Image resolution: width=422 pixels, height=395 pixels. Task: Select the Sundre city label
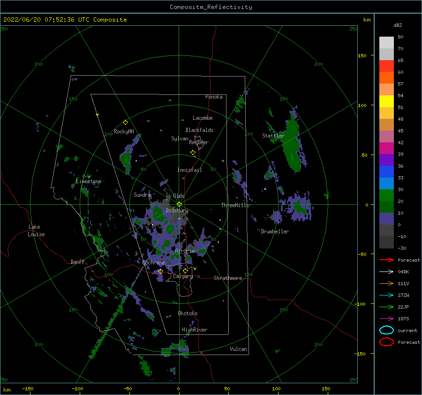click(142, 194)
